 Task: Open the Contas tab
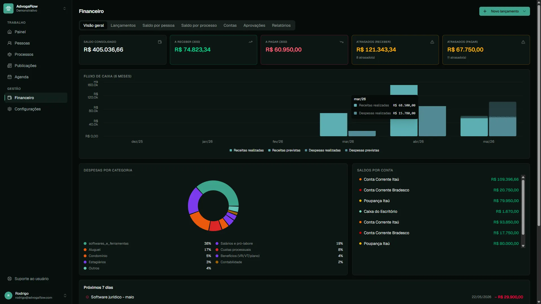coord(230,25)
